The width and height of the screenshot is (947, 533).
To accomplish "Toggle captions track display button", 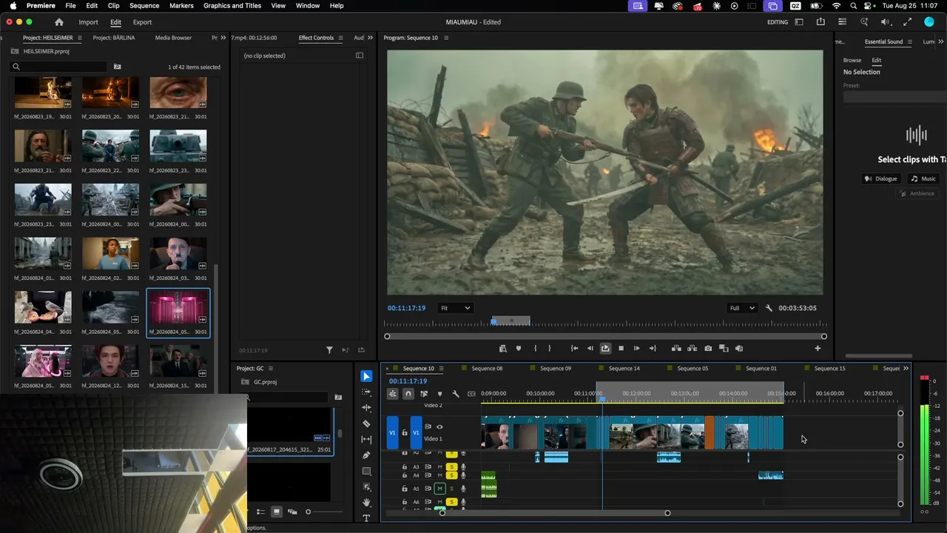I will point(471,394).
